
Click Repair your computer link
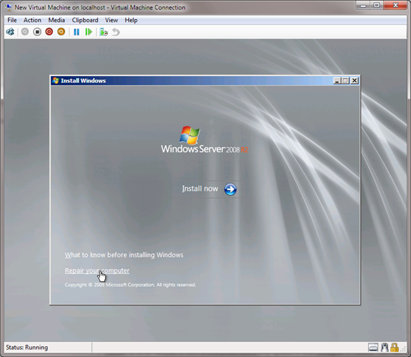coord(97,271)
